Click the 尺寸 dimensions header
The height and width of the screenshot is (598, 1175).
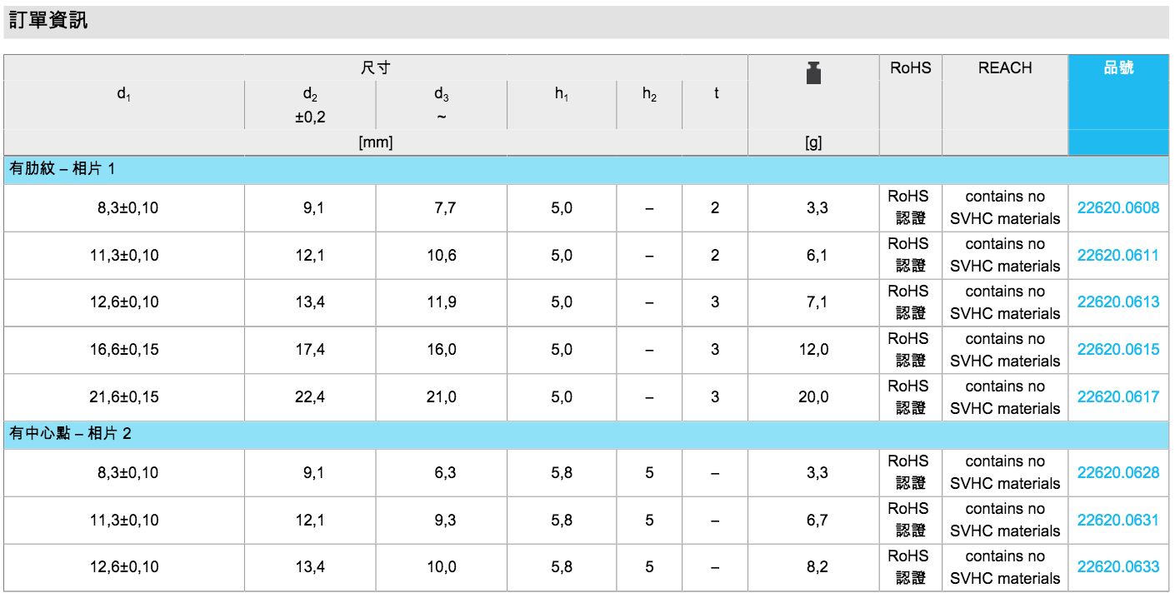[375, 68]
